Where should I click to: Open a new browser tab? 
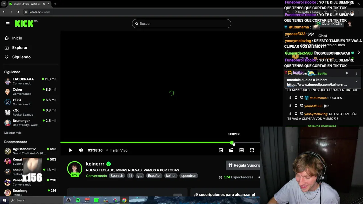click(x=55, y=4)
